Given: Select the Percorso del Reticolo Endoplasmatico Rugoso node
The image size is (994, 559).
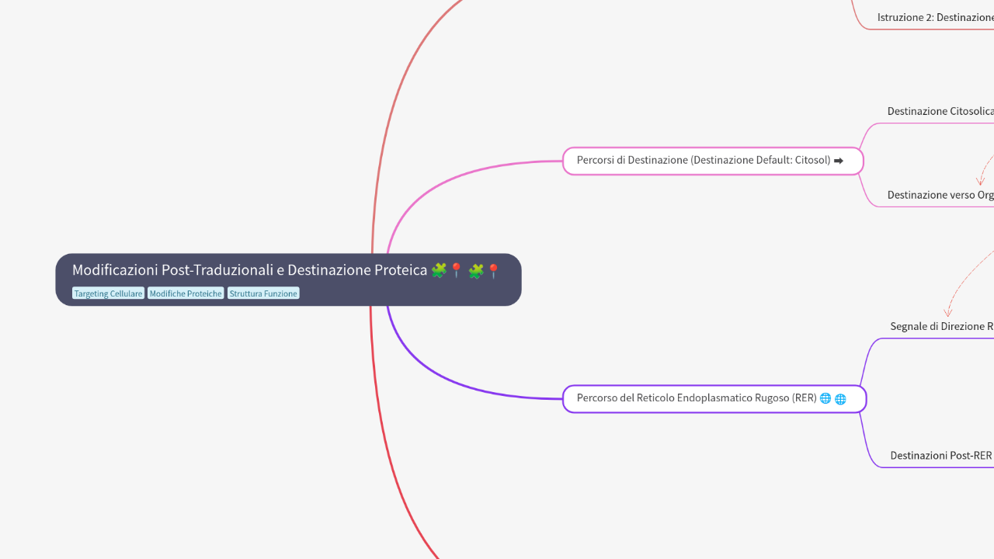Looking at the screenshot, I should [696, 398].
